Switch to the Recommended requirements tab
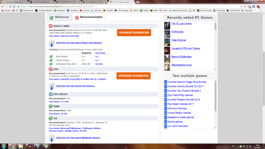Image resolution: width=265 pixels, height=149 pixels. point(89,17)
